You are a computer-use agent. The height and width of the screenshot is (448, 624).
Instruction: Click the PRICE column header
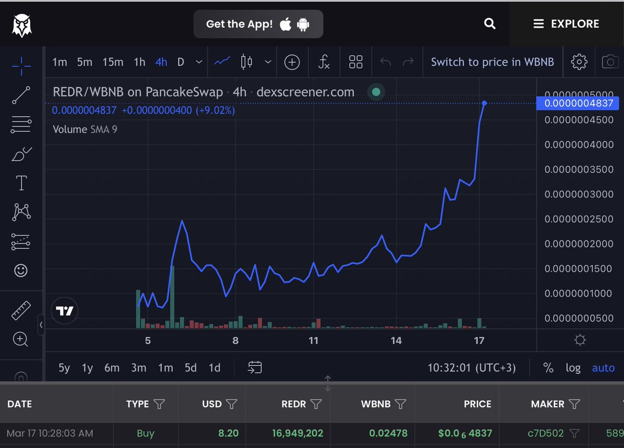[x=477, y=404]
